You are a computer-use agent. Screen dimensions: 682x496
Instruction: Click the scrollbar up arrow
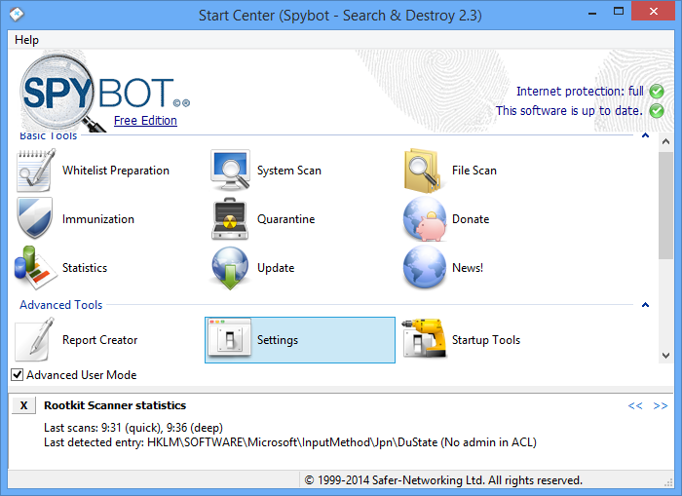[x=665, y=141]
